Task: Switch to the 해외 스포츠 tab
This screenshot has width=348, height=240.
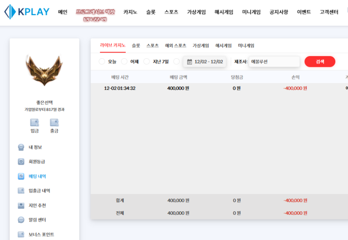Action: coord(176,46)
